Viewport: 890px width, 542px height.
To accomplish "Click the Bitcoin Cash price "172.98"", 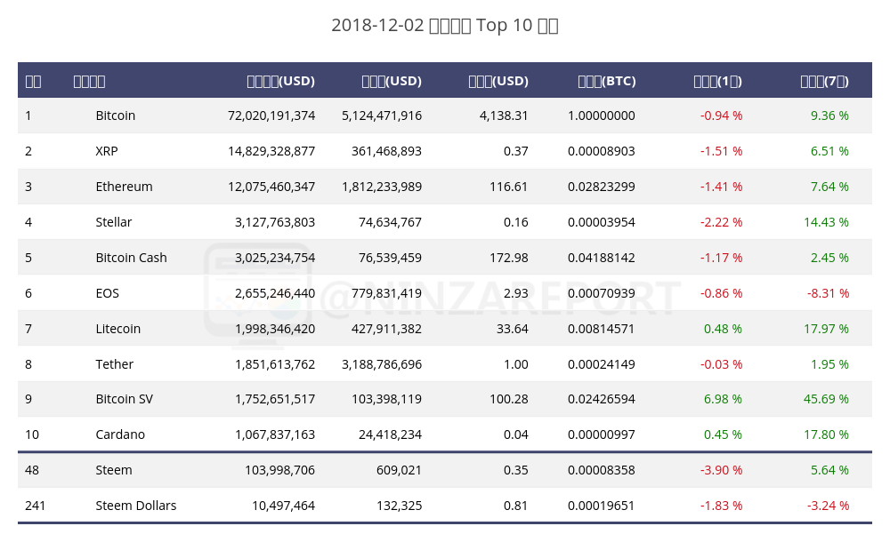I will click(508, 258).
